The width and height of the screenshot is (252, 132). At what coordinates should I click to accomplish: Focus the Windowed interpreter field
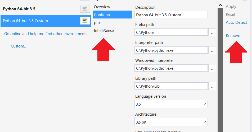(x=171, y=68)
